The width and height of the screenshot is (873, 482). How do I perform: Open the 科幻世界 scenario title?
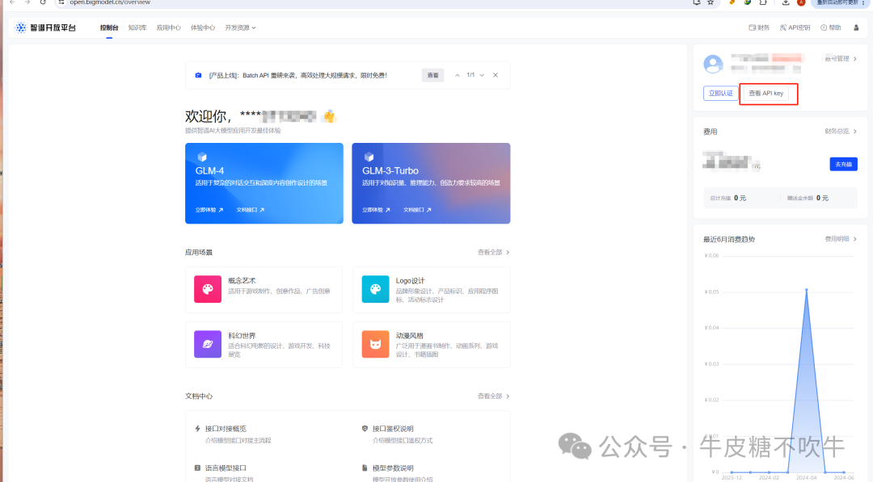coord(242,336)
